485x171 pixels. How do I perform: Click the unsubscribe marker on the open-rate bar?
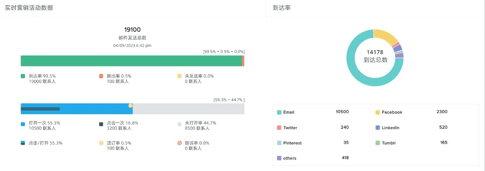[130, 105]
